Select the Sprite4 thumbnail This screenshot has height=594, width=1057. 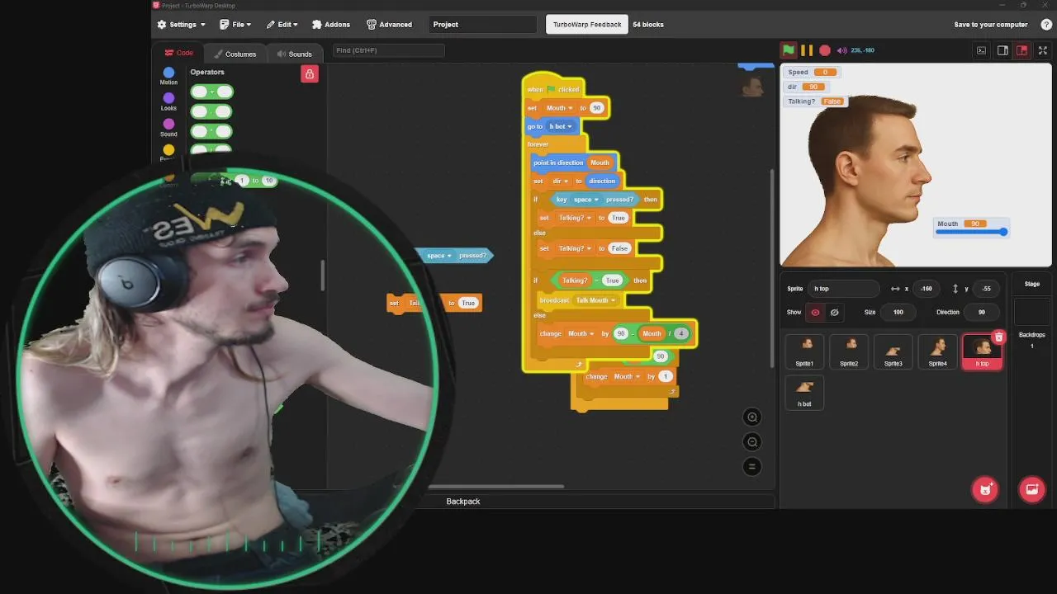click(x=938, y=351)
